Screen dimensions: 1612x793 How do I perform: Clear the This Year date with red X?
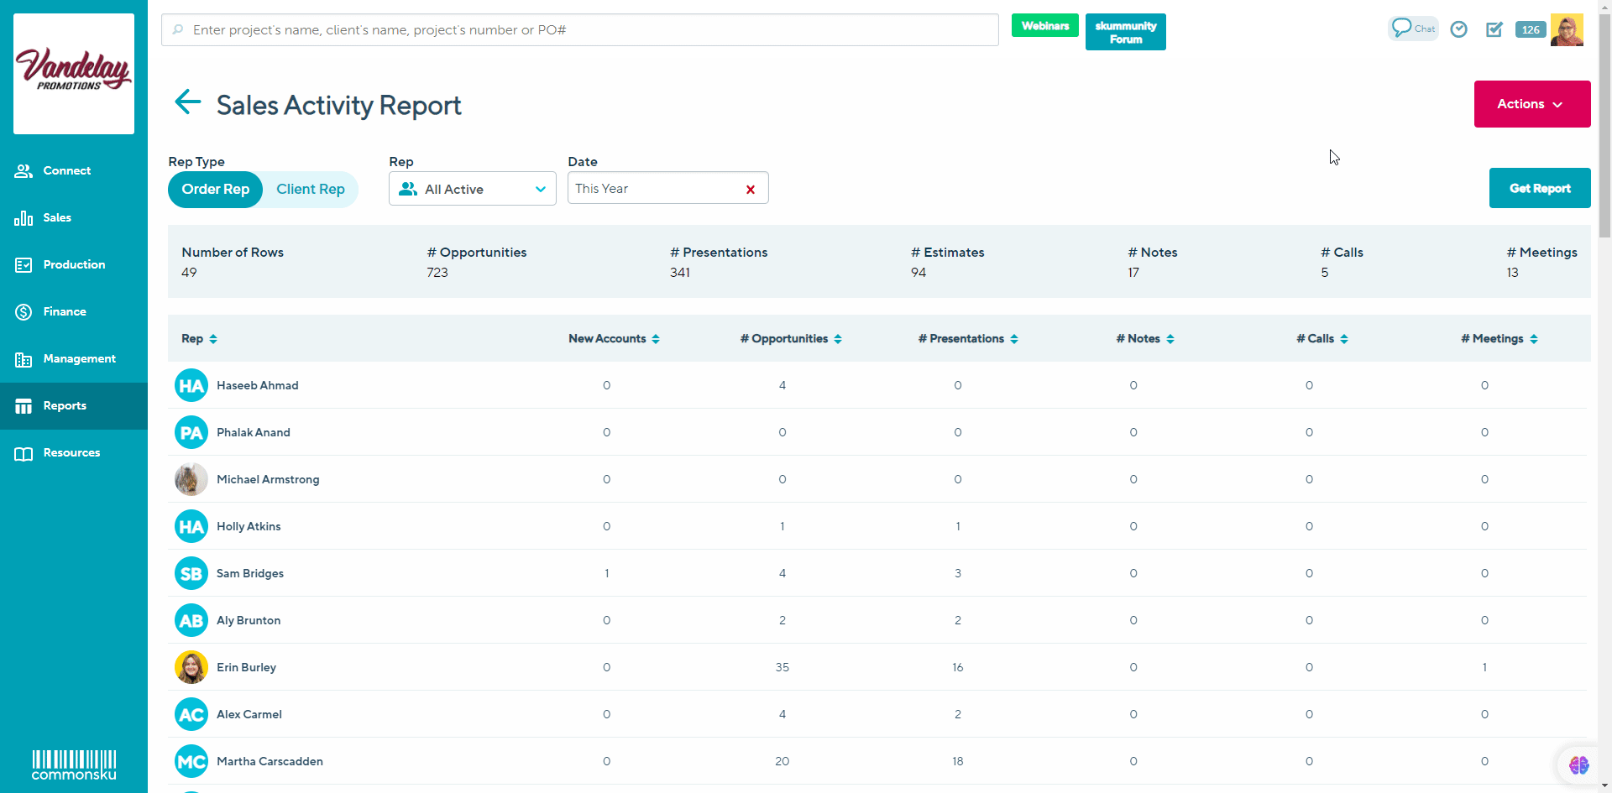pos(751,190)
